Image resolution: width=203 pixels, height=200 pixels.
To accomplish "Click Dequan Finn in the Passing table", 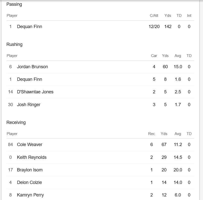I will tap(30, 27).
